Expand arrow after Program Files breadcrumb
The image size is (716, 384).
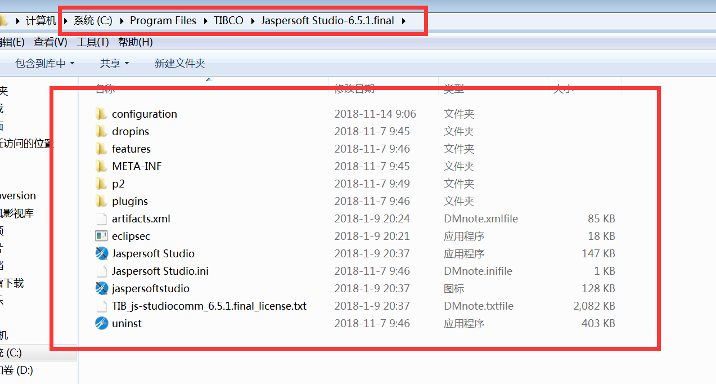point(205,21)
